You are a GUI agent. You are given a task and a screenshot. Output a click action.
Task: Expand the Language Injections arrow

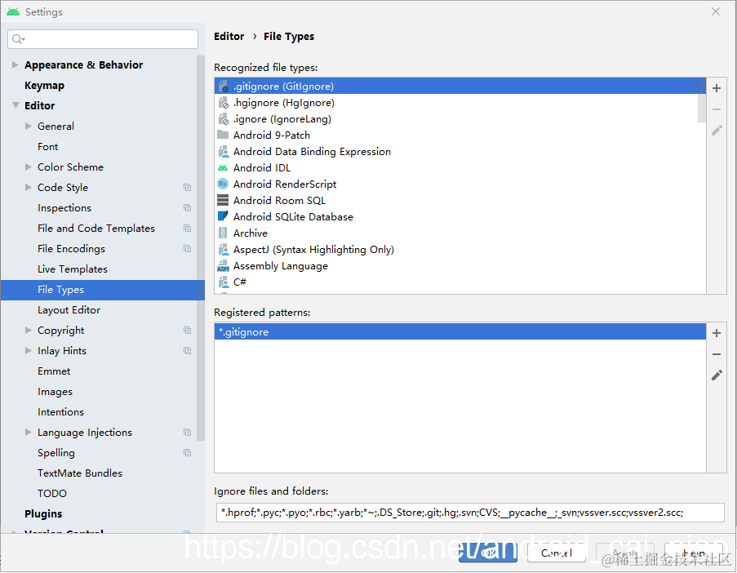[29, 432]
